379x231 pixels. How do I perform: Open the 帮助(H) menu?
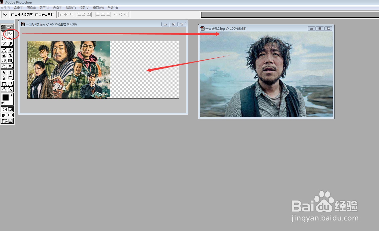pos(113,8)
